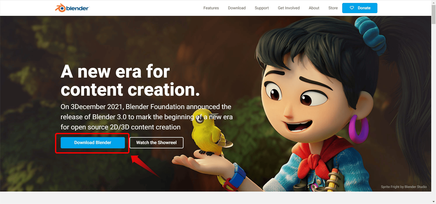Screen dimensions: 436x204
Task: Click the headline 'A new era for content creation.'
Action: [x=130, y=81]
